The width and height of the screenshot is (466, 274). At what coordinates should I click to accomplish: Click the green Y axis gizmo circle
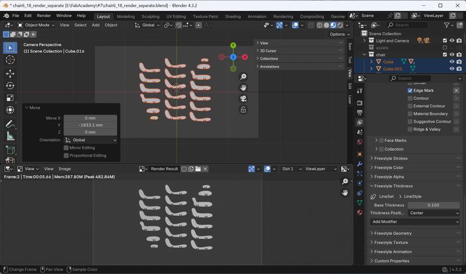(233, 45)
